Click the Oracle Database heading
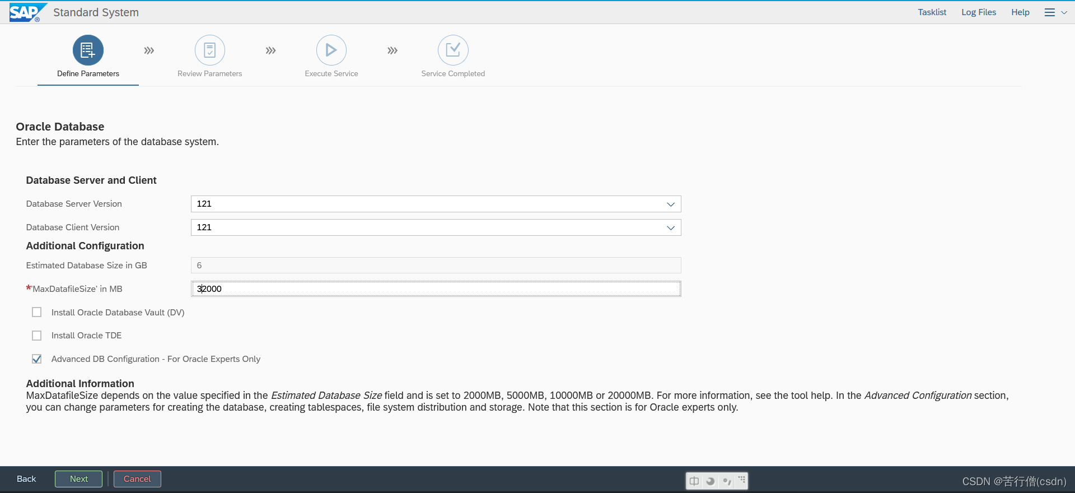The height and width of the screenshot is (493, 1075). 60,127
